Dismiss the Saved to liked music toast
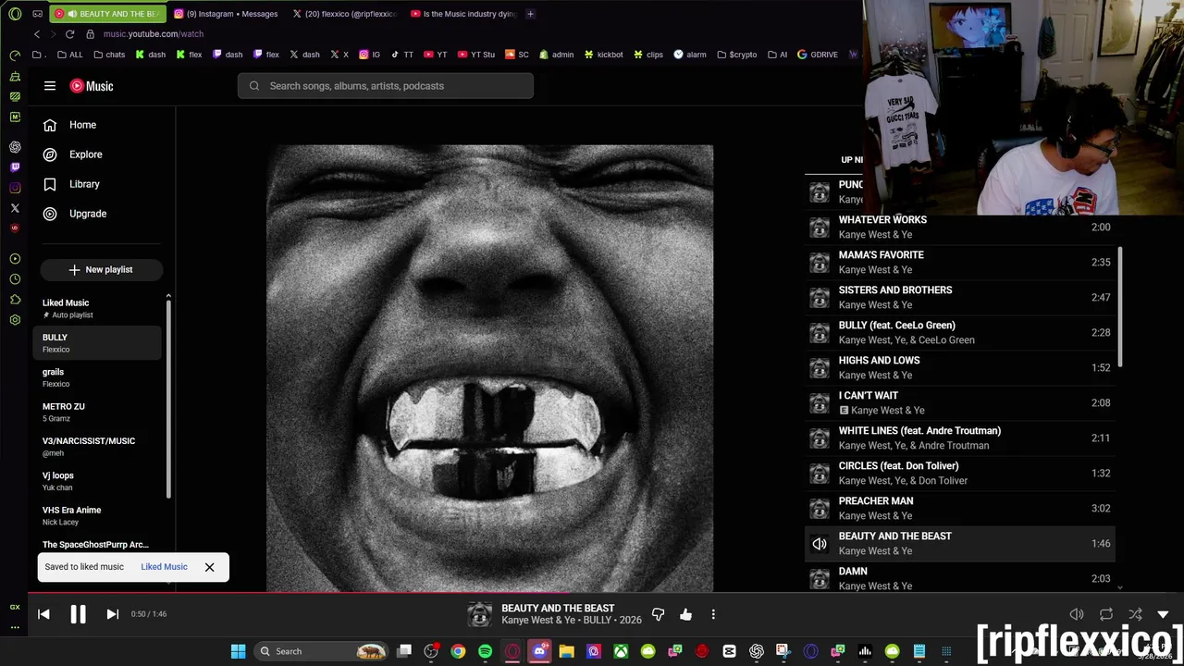The image size is (1184, 666). coord(209,567)
